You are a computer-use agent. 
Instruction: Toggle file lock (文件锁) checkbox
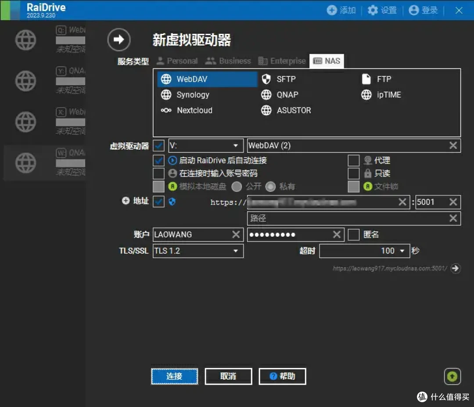coord(354,186)
